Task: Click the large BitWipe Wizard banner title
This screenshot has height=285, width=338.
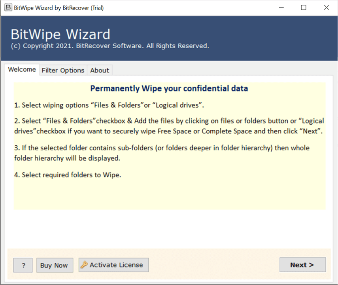Action: click(60, 34)
